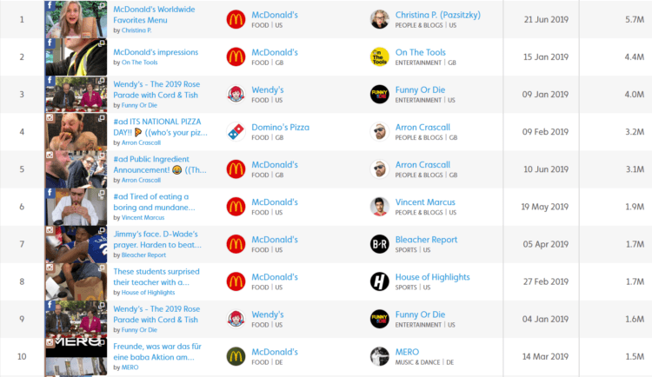Screen dimensions: 652x377
Task: Click McDonald's logo icon in row 1
Action: pos(236,19)
